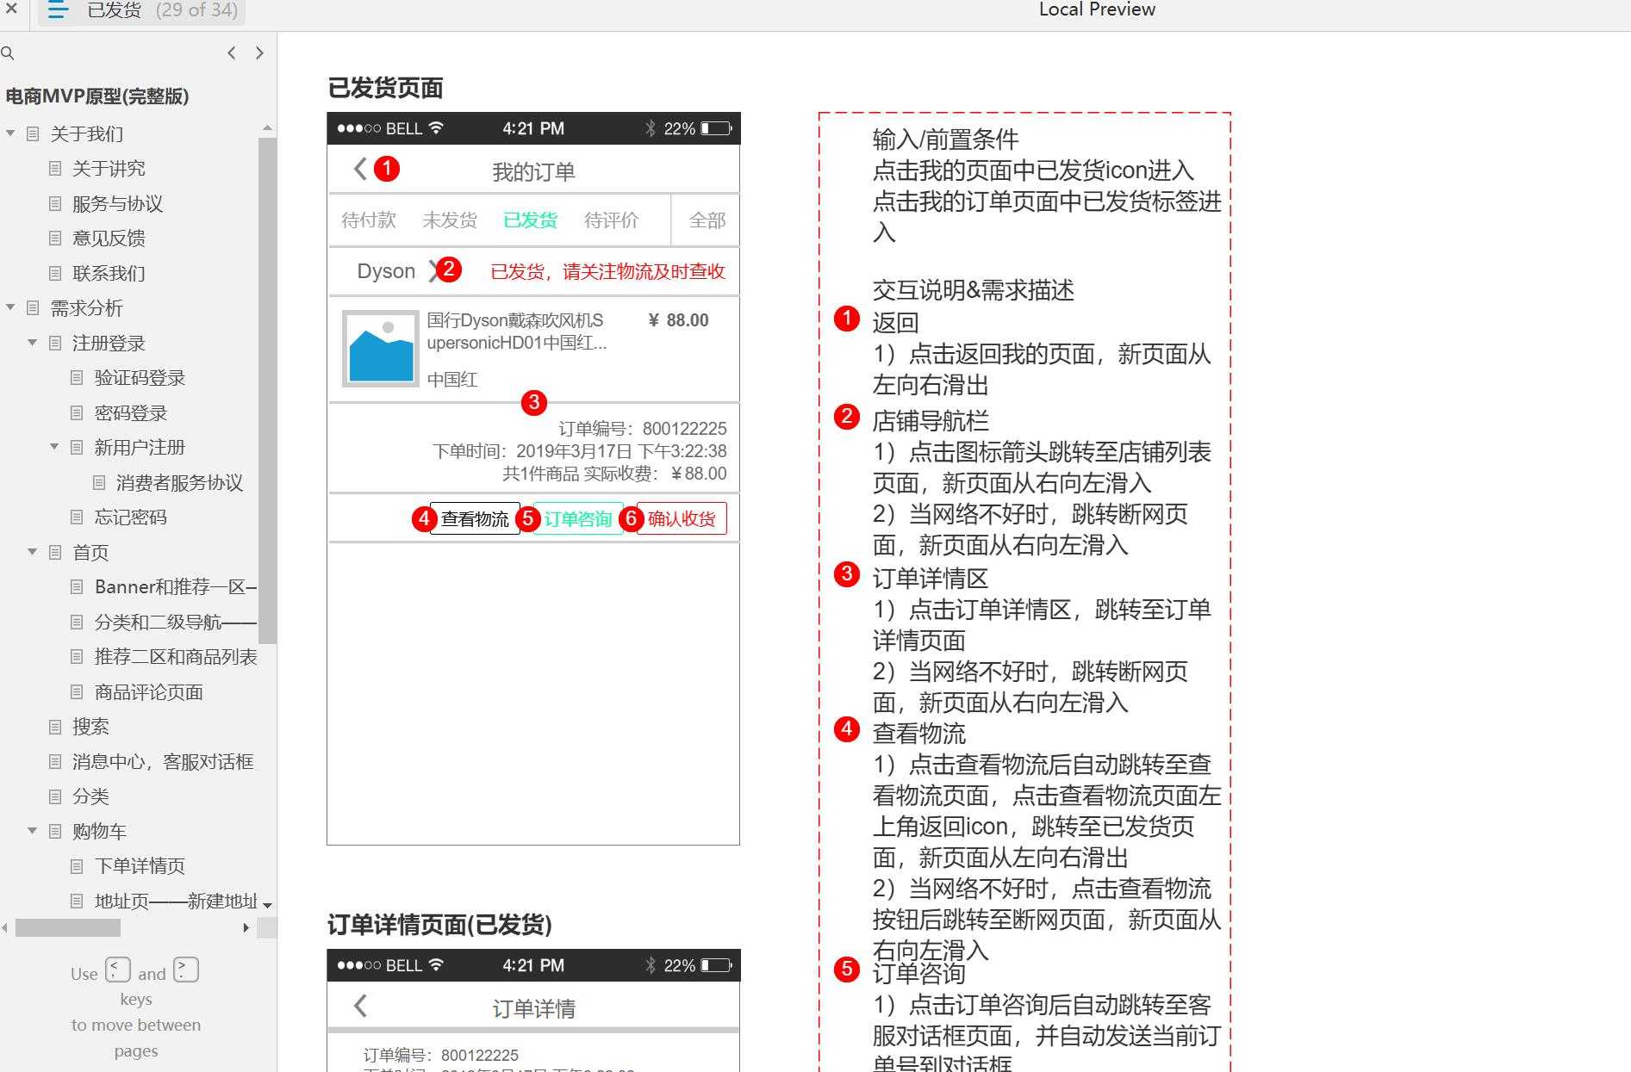Click the product image placeholder thumbnail
This screenshot has height=1072, width=1631.
(x=379, y=350)
